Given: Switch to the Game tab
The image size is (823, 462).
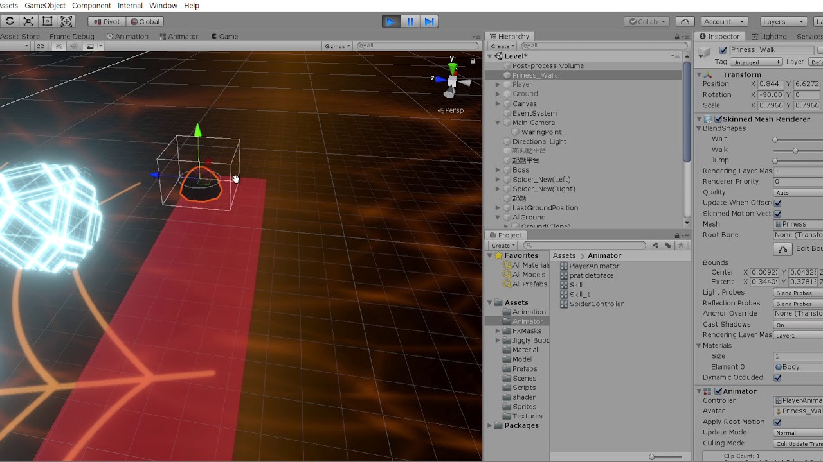Looking at the screenshot, I should 224,37.
